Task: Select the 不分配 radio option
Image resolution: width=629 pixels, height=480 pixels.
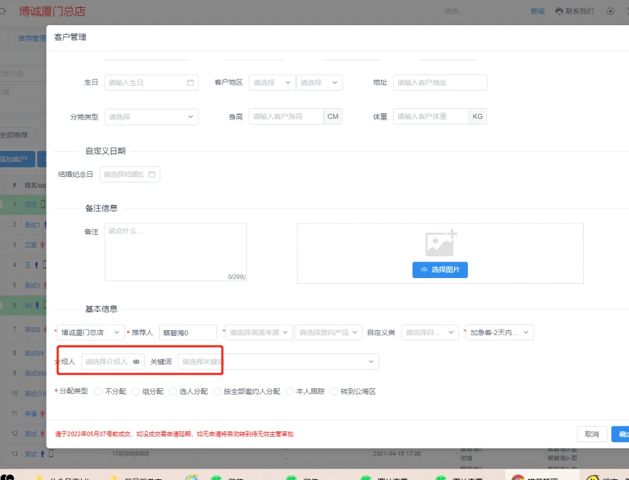Action: [98, 391]
